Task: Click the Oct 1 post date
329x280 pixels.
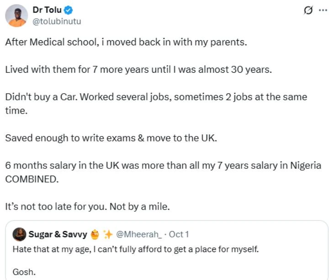Action: pos(179,235)
